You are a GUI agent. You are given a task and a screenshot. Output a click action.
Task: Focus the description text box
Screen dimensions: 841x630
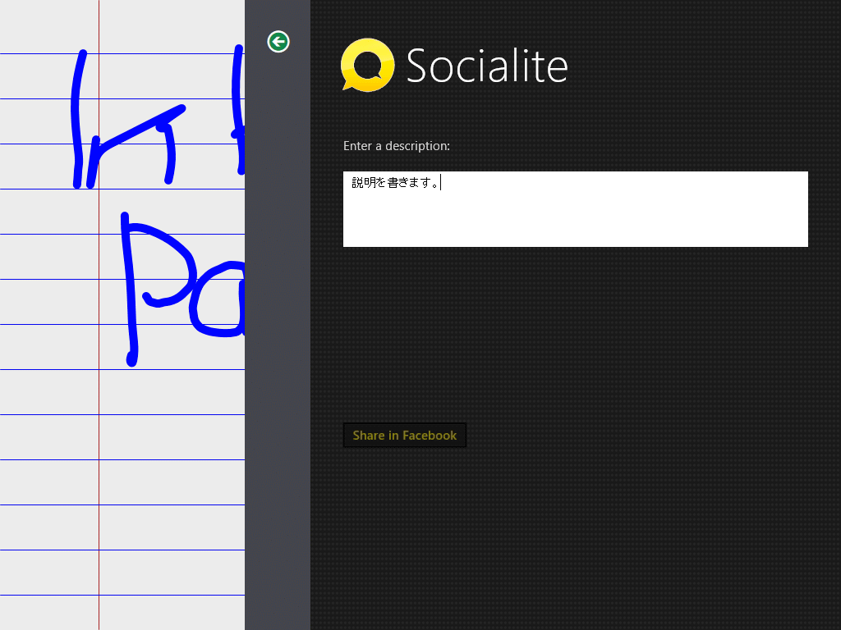coord(575,209)
